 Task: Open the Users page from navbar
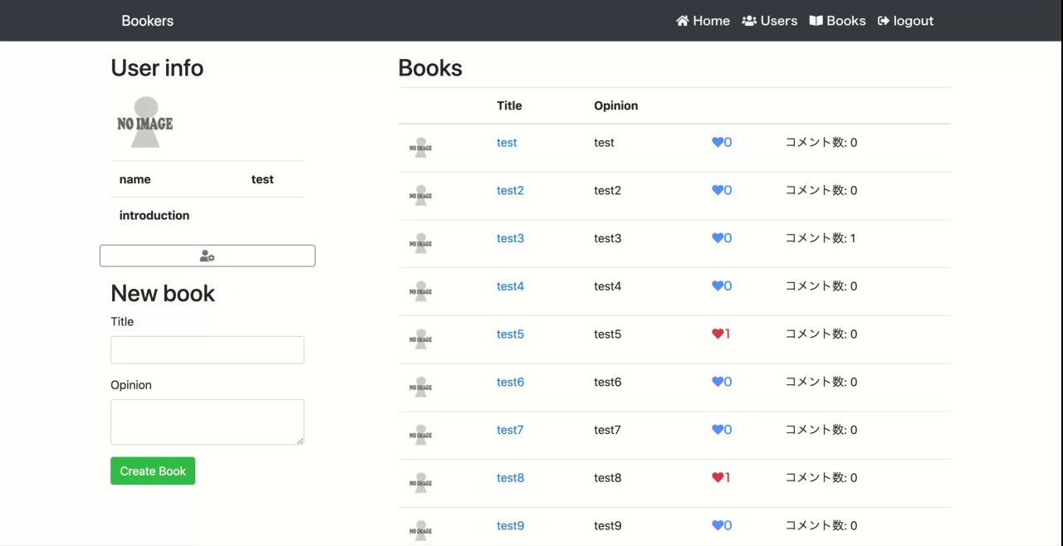coord(769,21)
